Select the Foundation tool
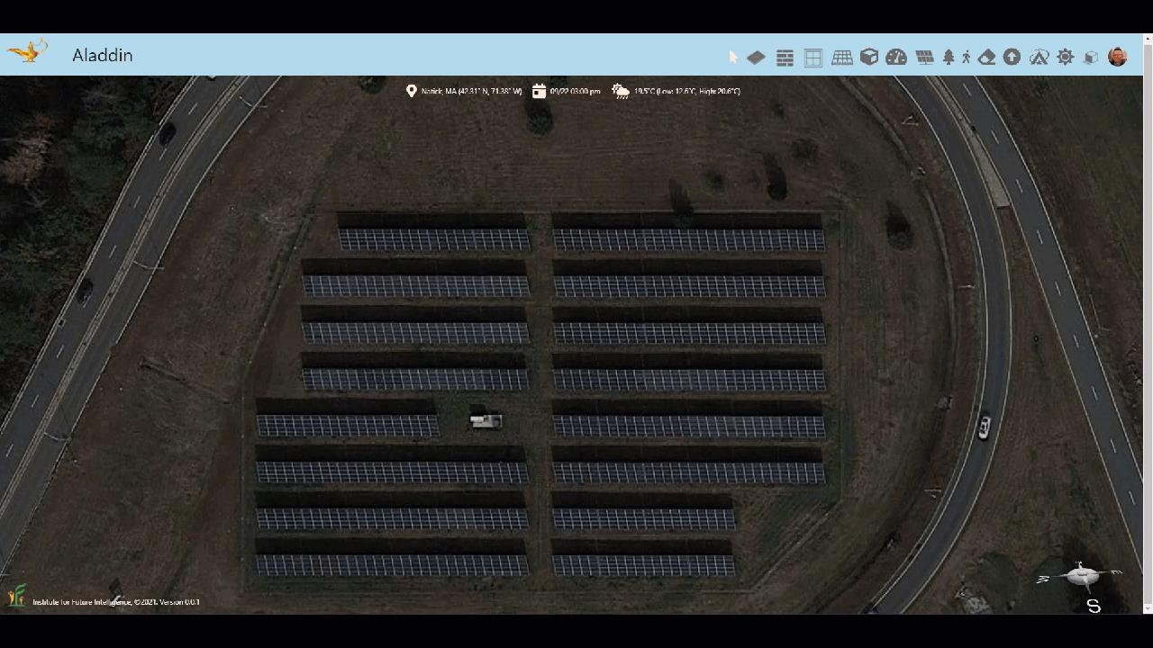The height and width of the screenshot is (648, 1153). [x=756, y=58]
